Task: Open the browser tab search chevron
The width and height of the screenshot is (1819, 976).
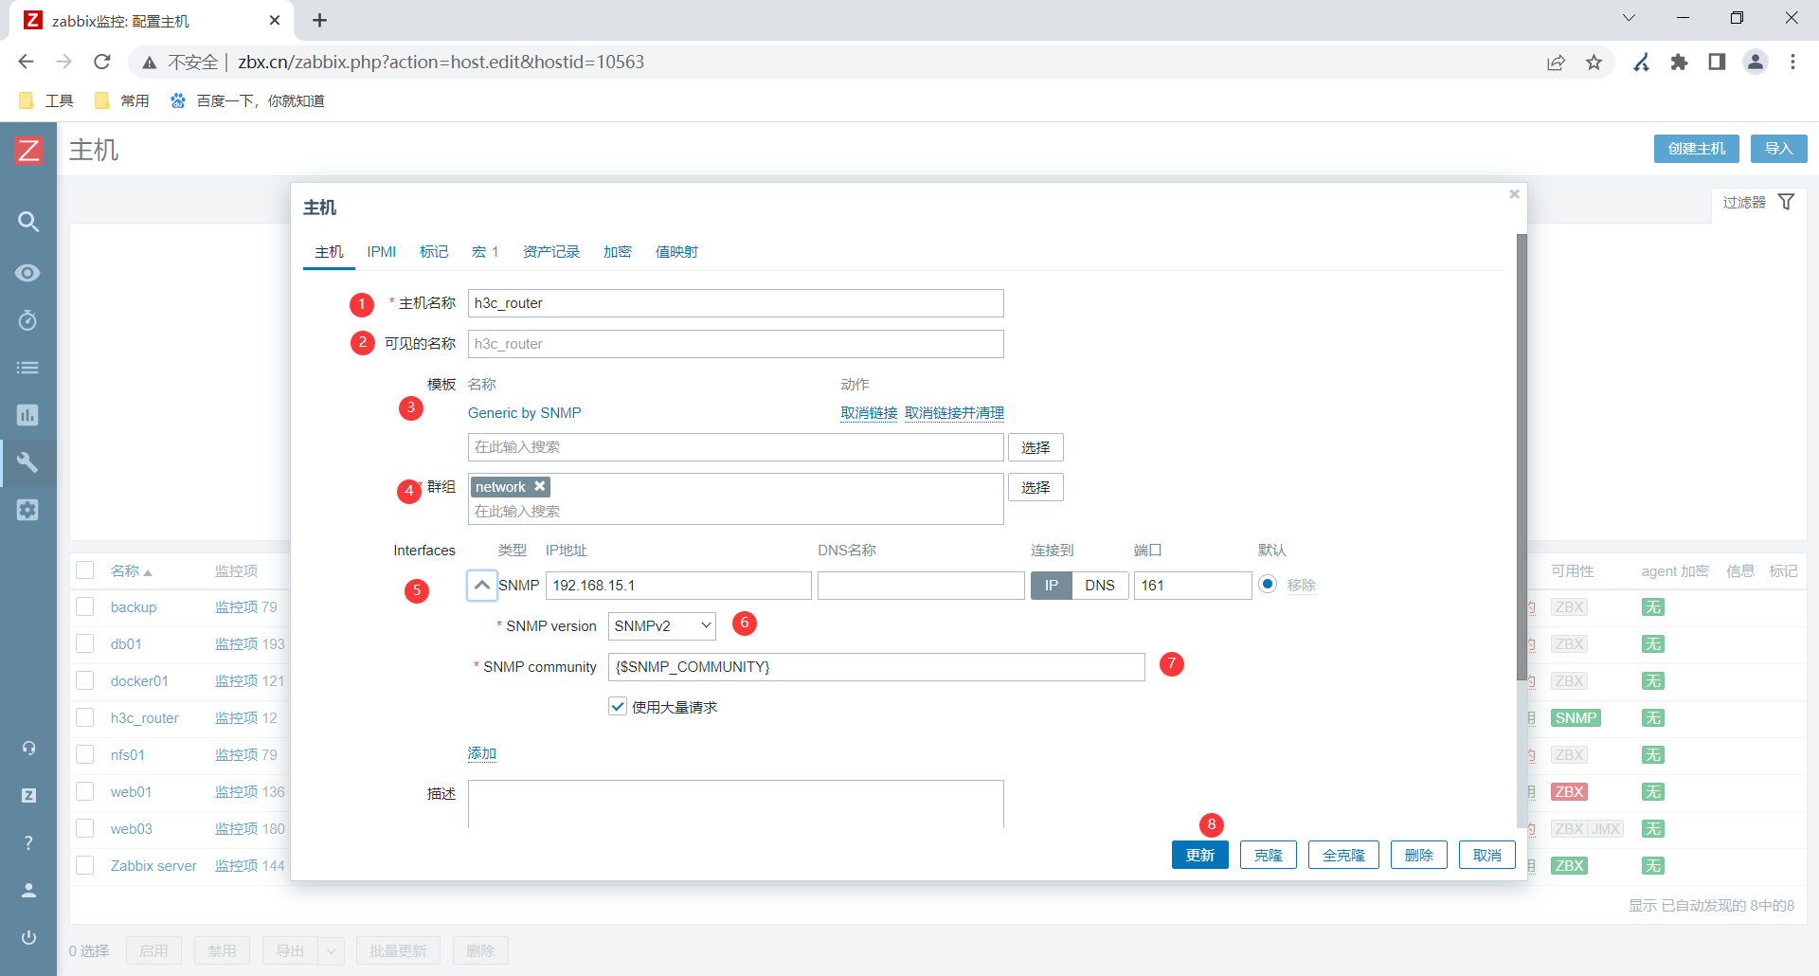Action: pyautogui.click(x=1630, y=18)
